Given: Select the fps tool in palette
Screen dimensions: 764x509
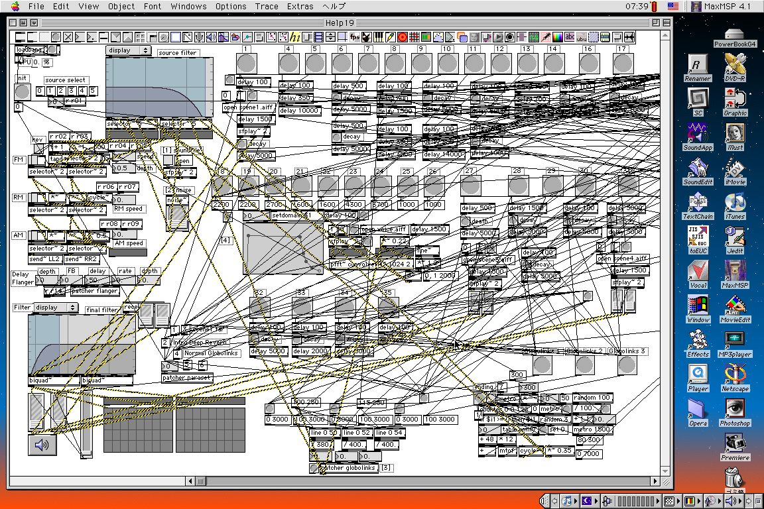Looking at the screenshot, I should coord(354,37).
